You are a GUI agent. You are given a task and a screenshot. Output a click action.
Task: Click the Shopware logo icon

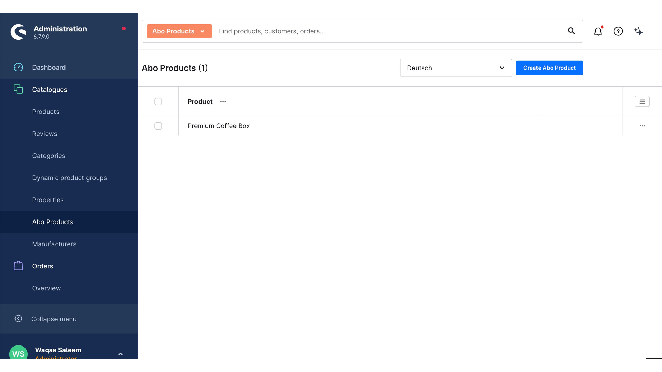tap(18, 32)
